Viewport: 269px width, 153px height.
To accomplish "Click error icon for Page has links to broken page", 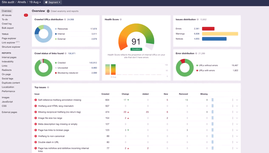I will point(36,130).
